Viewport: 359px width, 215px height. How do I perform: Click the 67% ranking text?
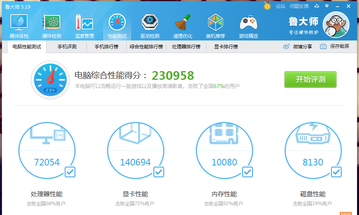219,86
